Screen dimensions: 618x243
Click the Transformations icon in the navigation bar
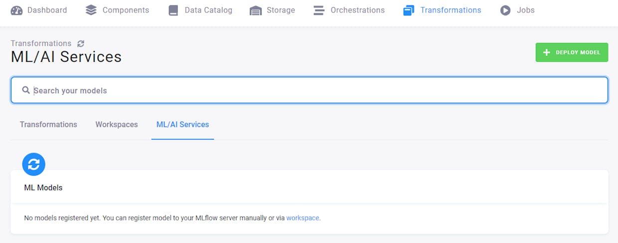tap(409, 10)
